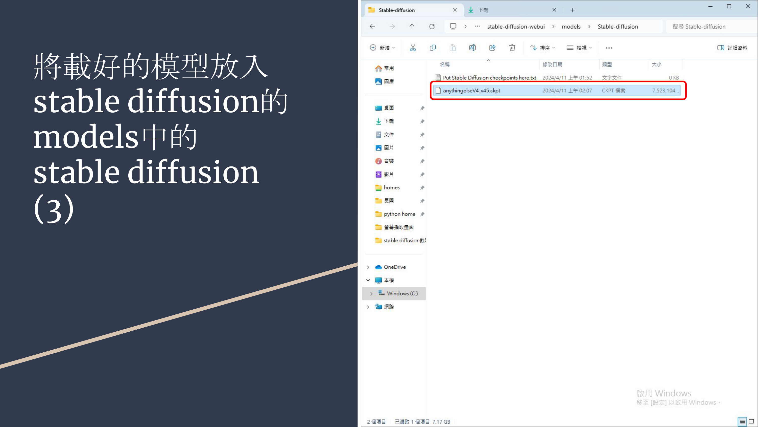
Task: Open Documents (文件) in sidebar
Action: point(384,135)
